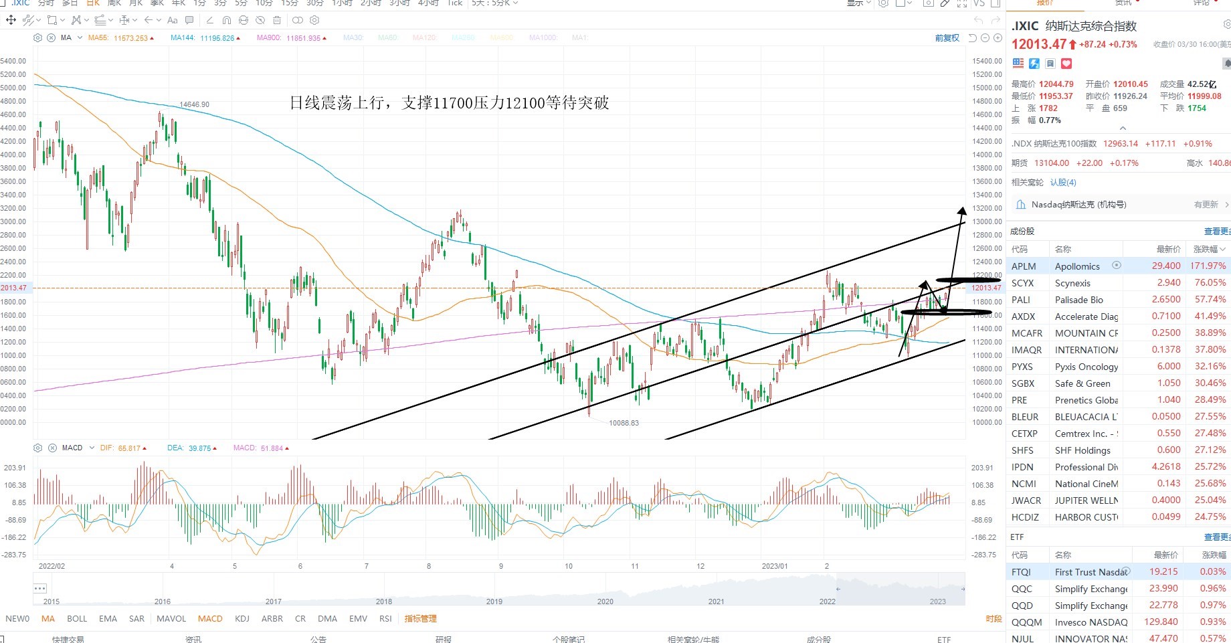Collapse quote details with the up chevron

click(1123, 128)
